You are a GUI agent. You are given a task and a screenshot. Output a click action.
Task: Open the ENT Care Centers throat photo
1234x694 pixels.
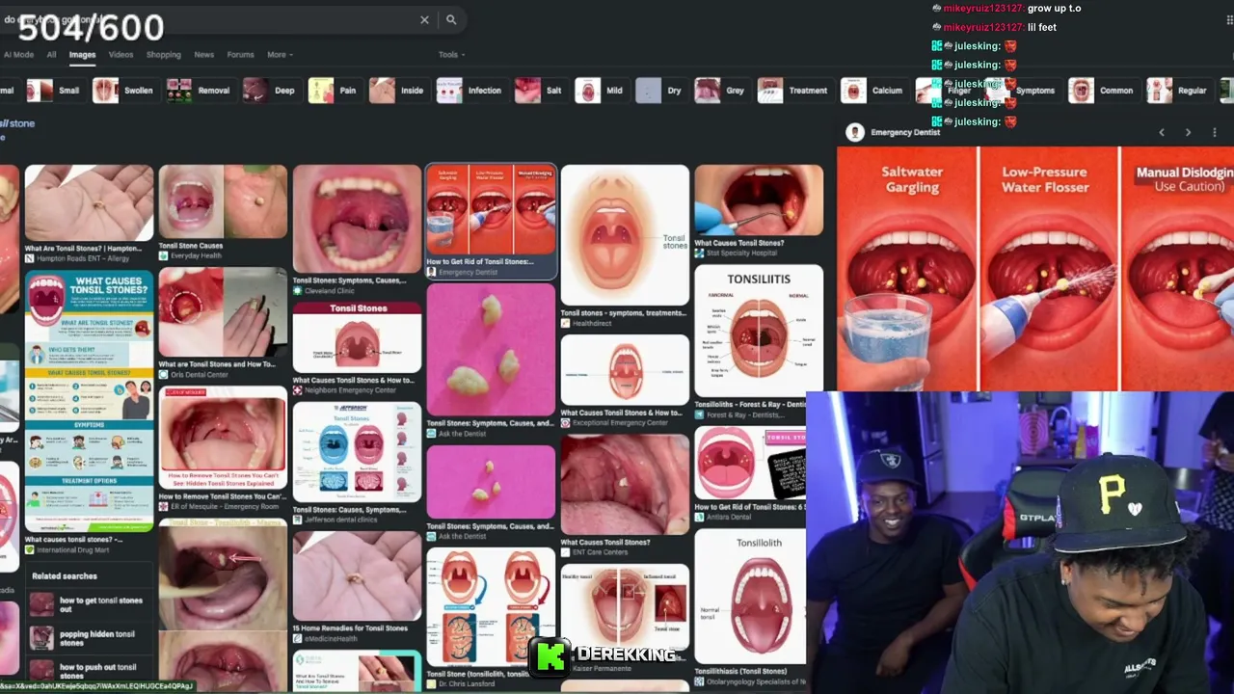625,484
